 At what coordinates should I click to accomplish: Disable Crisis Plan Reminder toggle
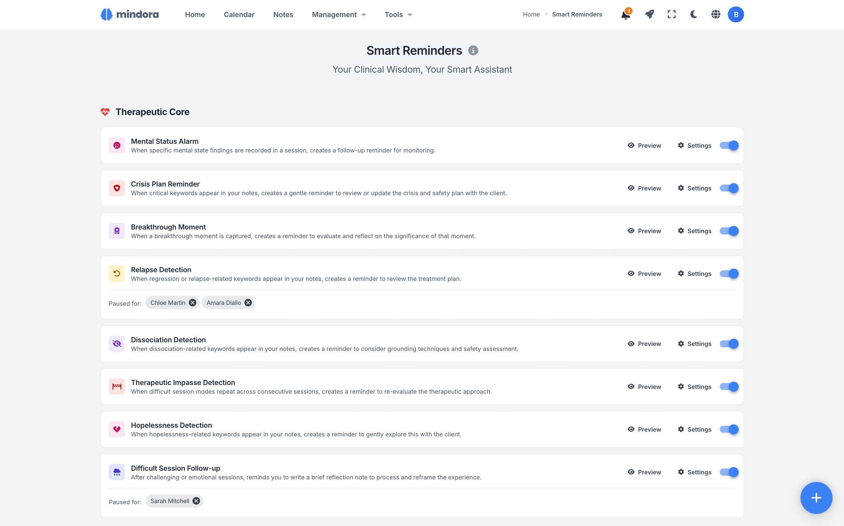(x=729, y=188)
